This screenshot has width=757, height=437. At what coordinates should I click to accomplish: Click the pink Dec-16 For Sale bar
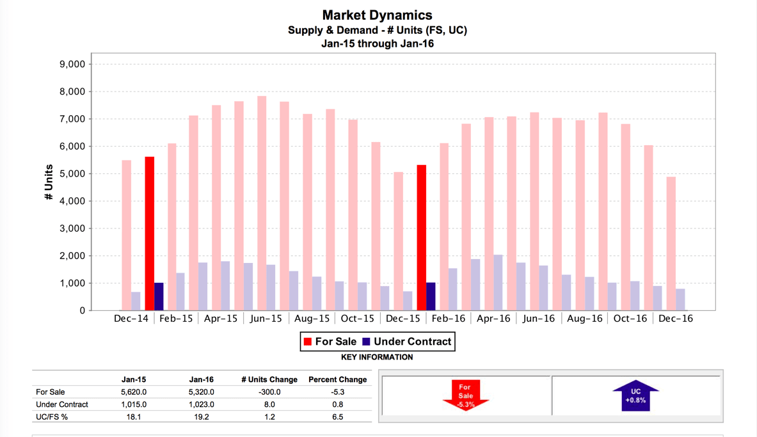(671, 243)
